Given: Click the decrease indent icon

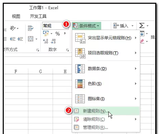Looking at the screenshot, I should click(13, 39).
